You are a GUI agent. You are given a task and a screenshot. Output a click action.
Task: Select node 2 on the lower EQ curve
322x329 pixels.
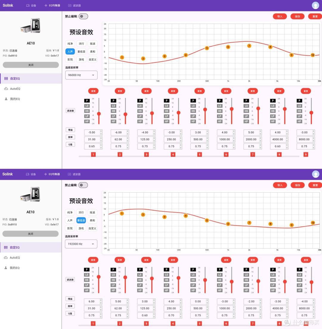click(143, 215)
